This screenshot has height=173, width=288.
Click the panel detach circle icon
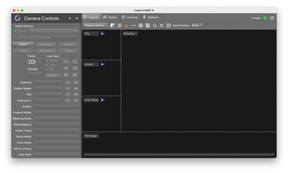point(70,18)
